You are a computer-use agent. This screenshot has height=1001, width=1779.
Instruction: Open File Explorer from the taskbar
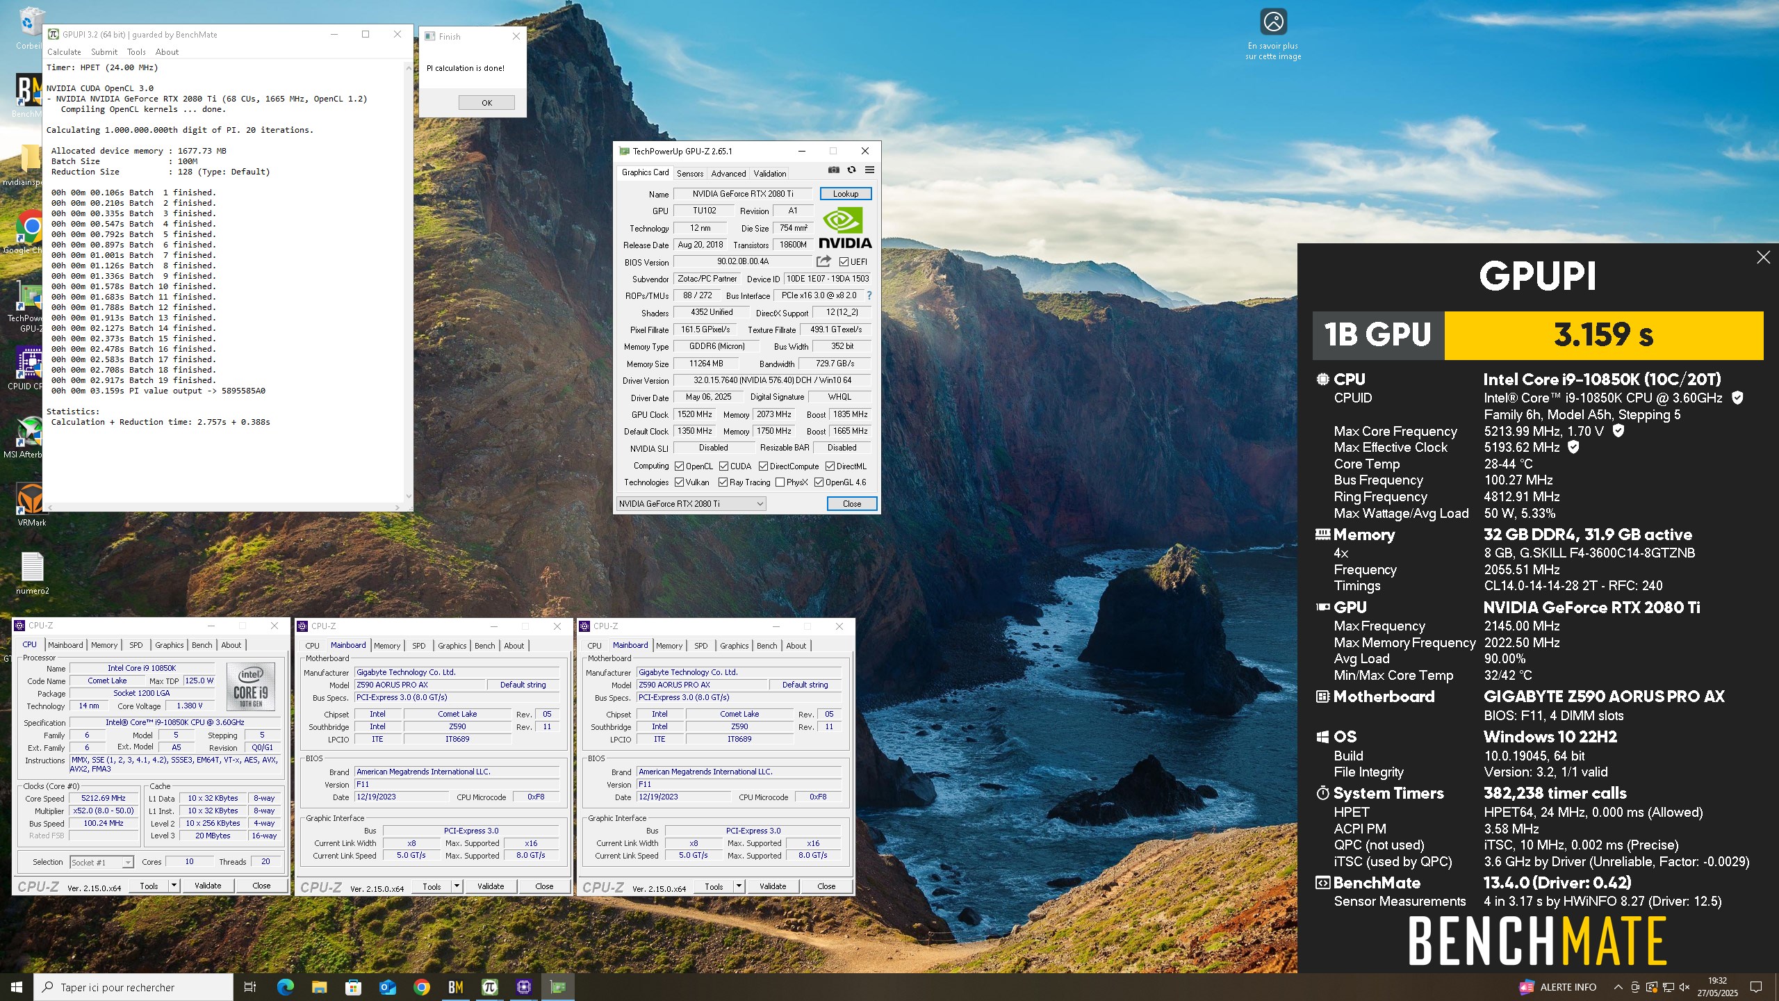pyautogui.click(x=319, y=987)
